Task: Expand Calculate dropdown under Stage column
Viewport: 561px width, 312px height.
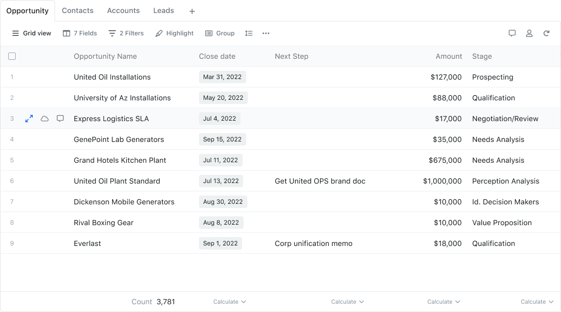Action: click(537, 302)
